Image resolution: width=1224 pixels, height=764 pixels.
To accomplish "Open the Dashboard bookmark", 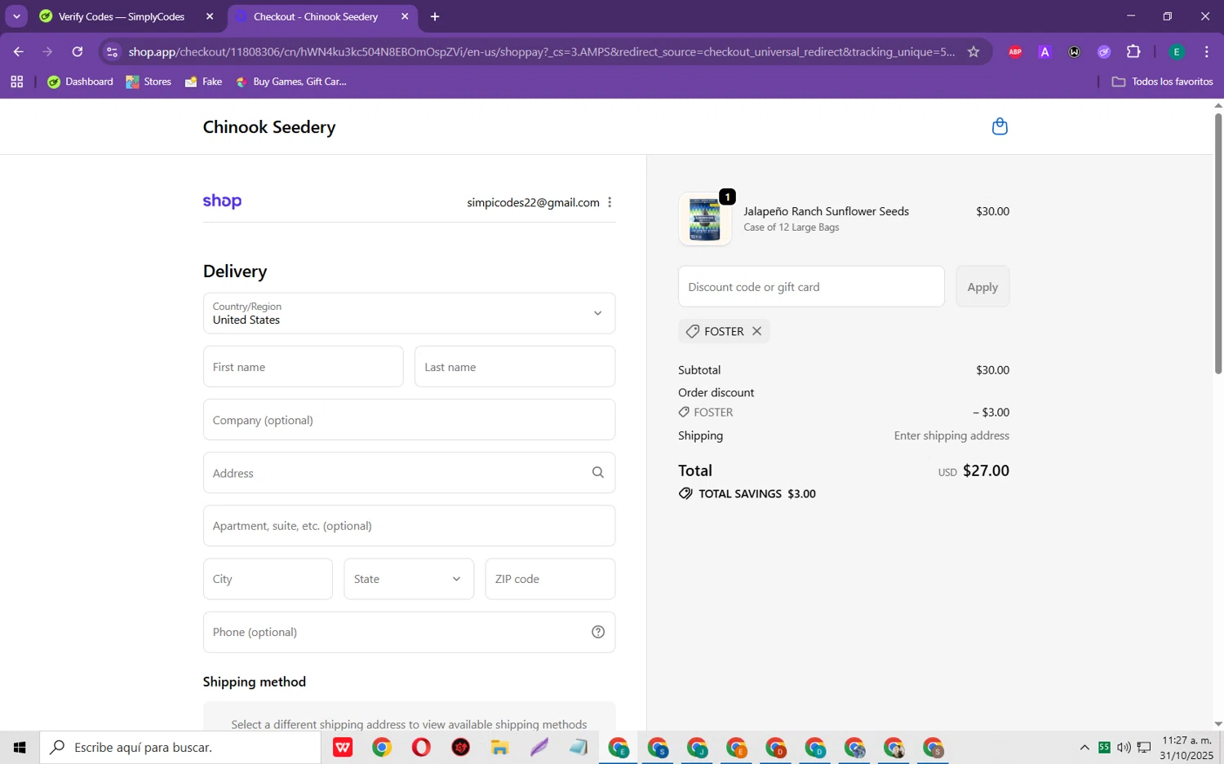I will click(x=81, y=82).
